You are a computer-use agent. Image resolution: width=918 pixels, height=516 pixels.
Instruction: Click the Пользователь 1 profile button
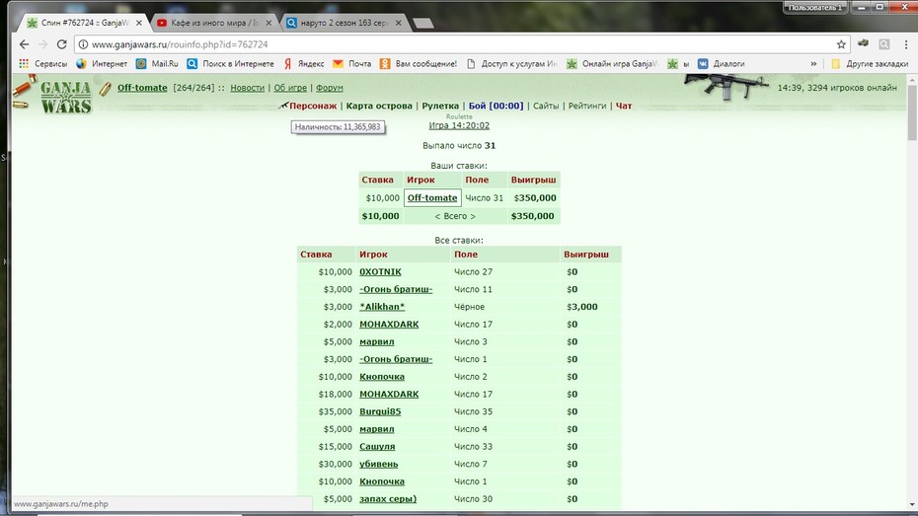815,8
